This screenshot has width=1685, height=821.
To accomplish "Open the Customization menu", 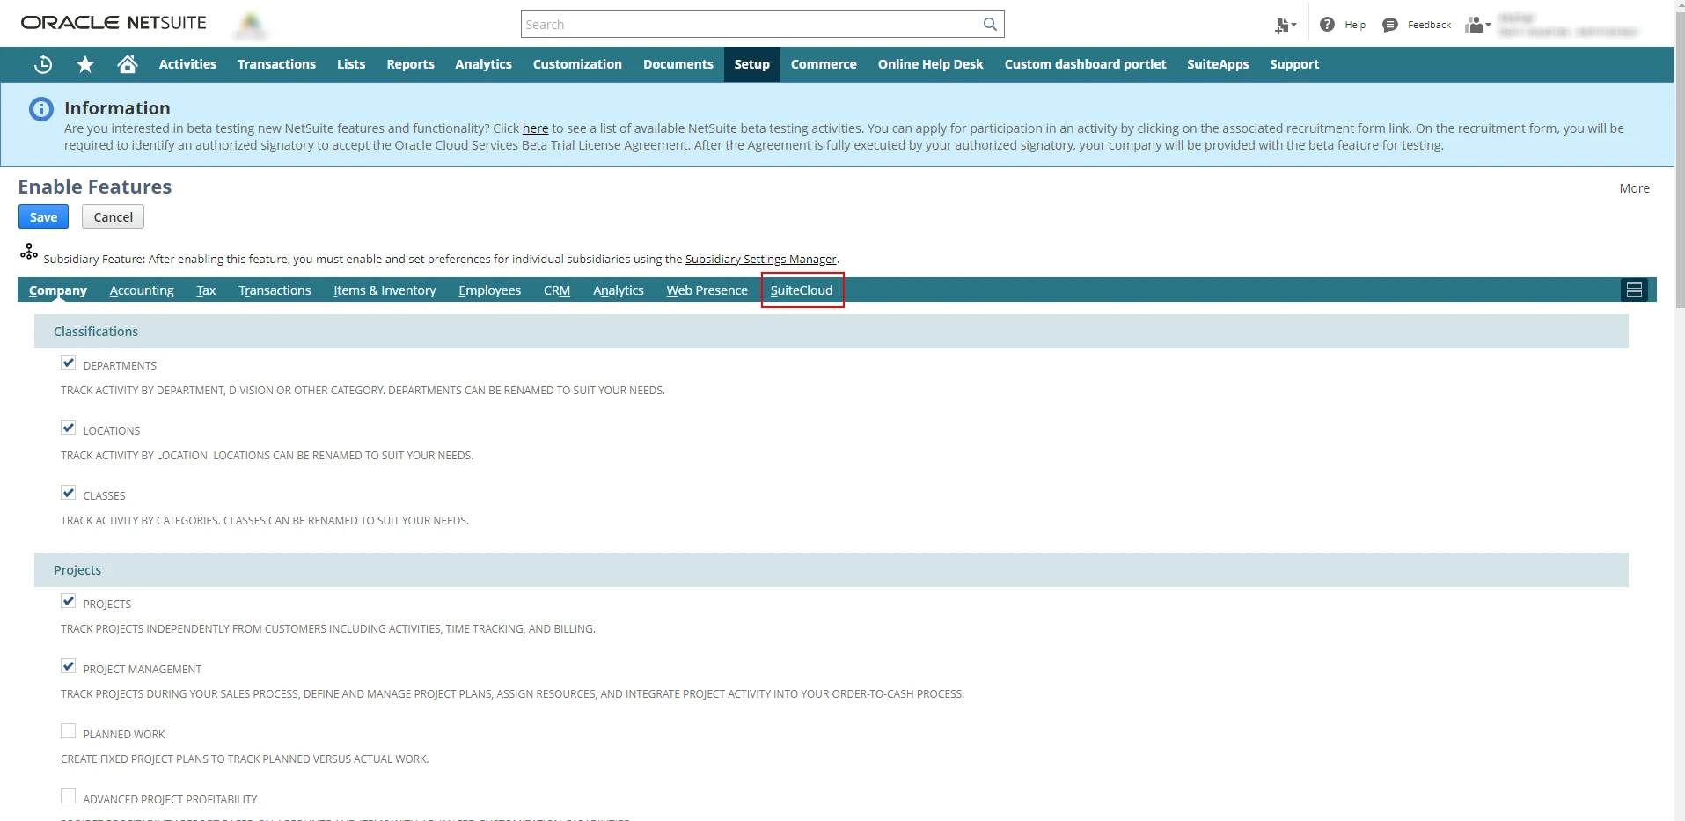I will click(577, 64).
